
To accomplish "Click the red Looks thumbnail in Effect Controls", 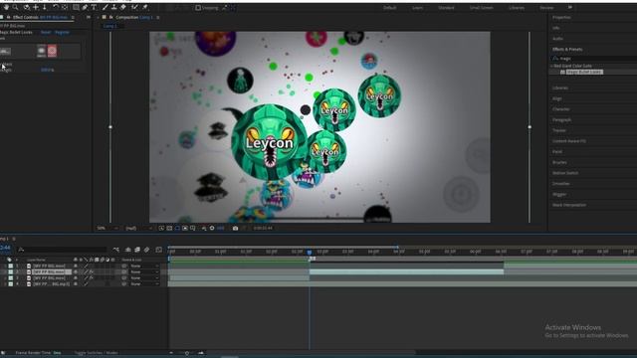I will pos(52,51).
